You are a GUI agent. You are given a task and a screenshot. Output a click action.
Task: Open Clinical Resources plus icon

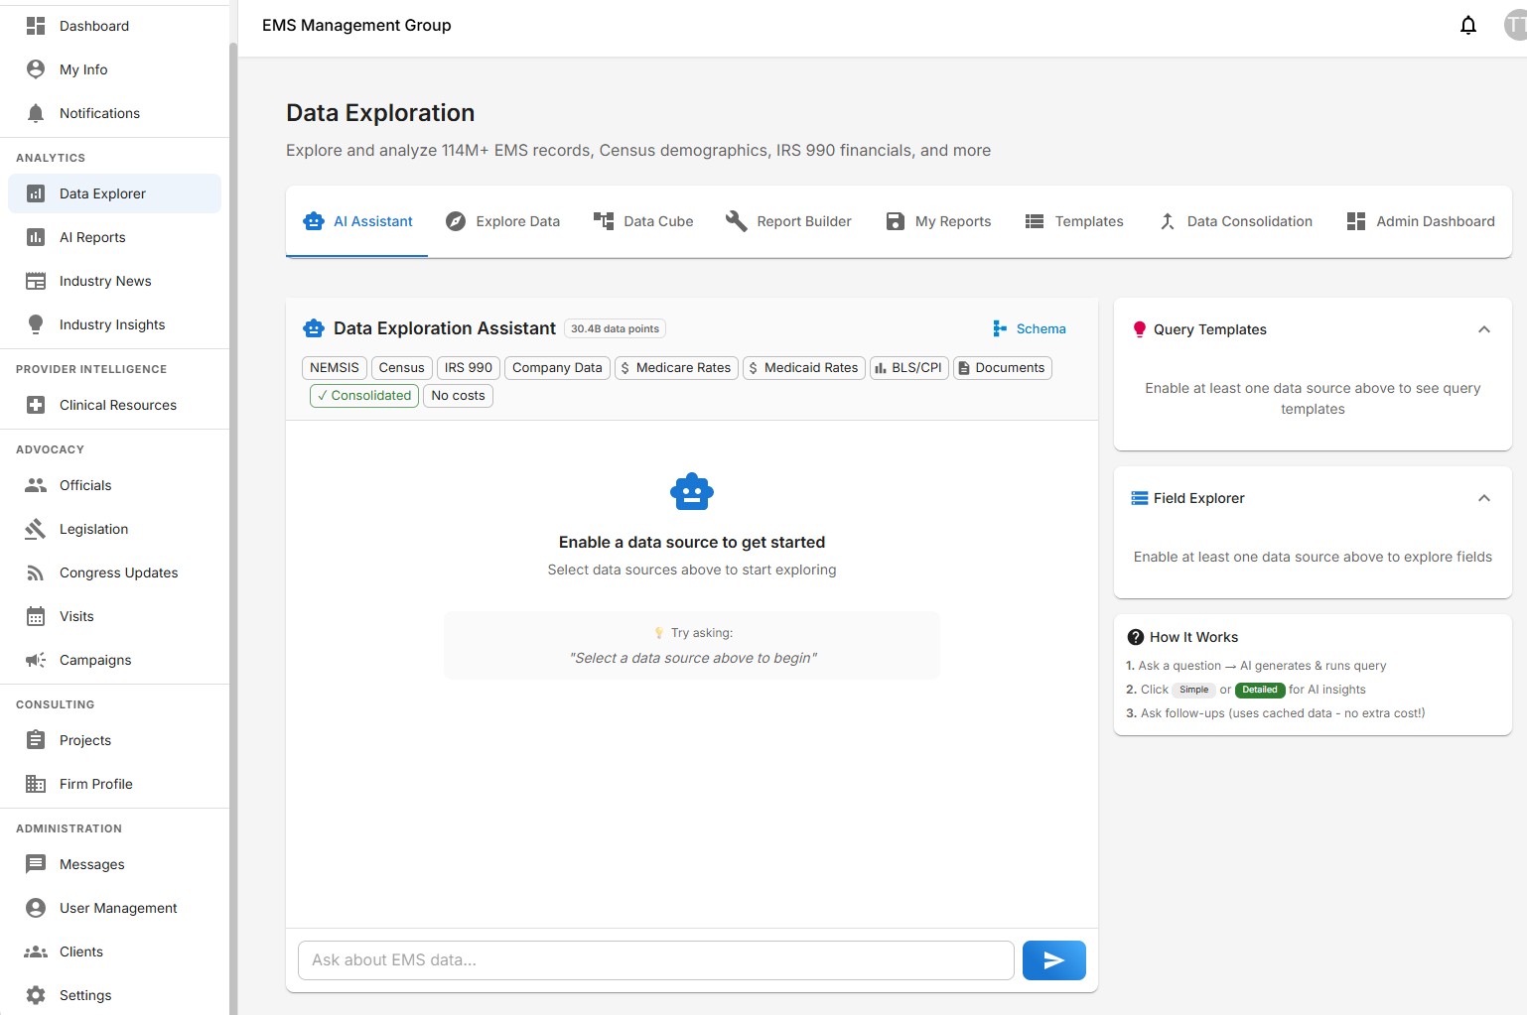[x=36, y=405]
